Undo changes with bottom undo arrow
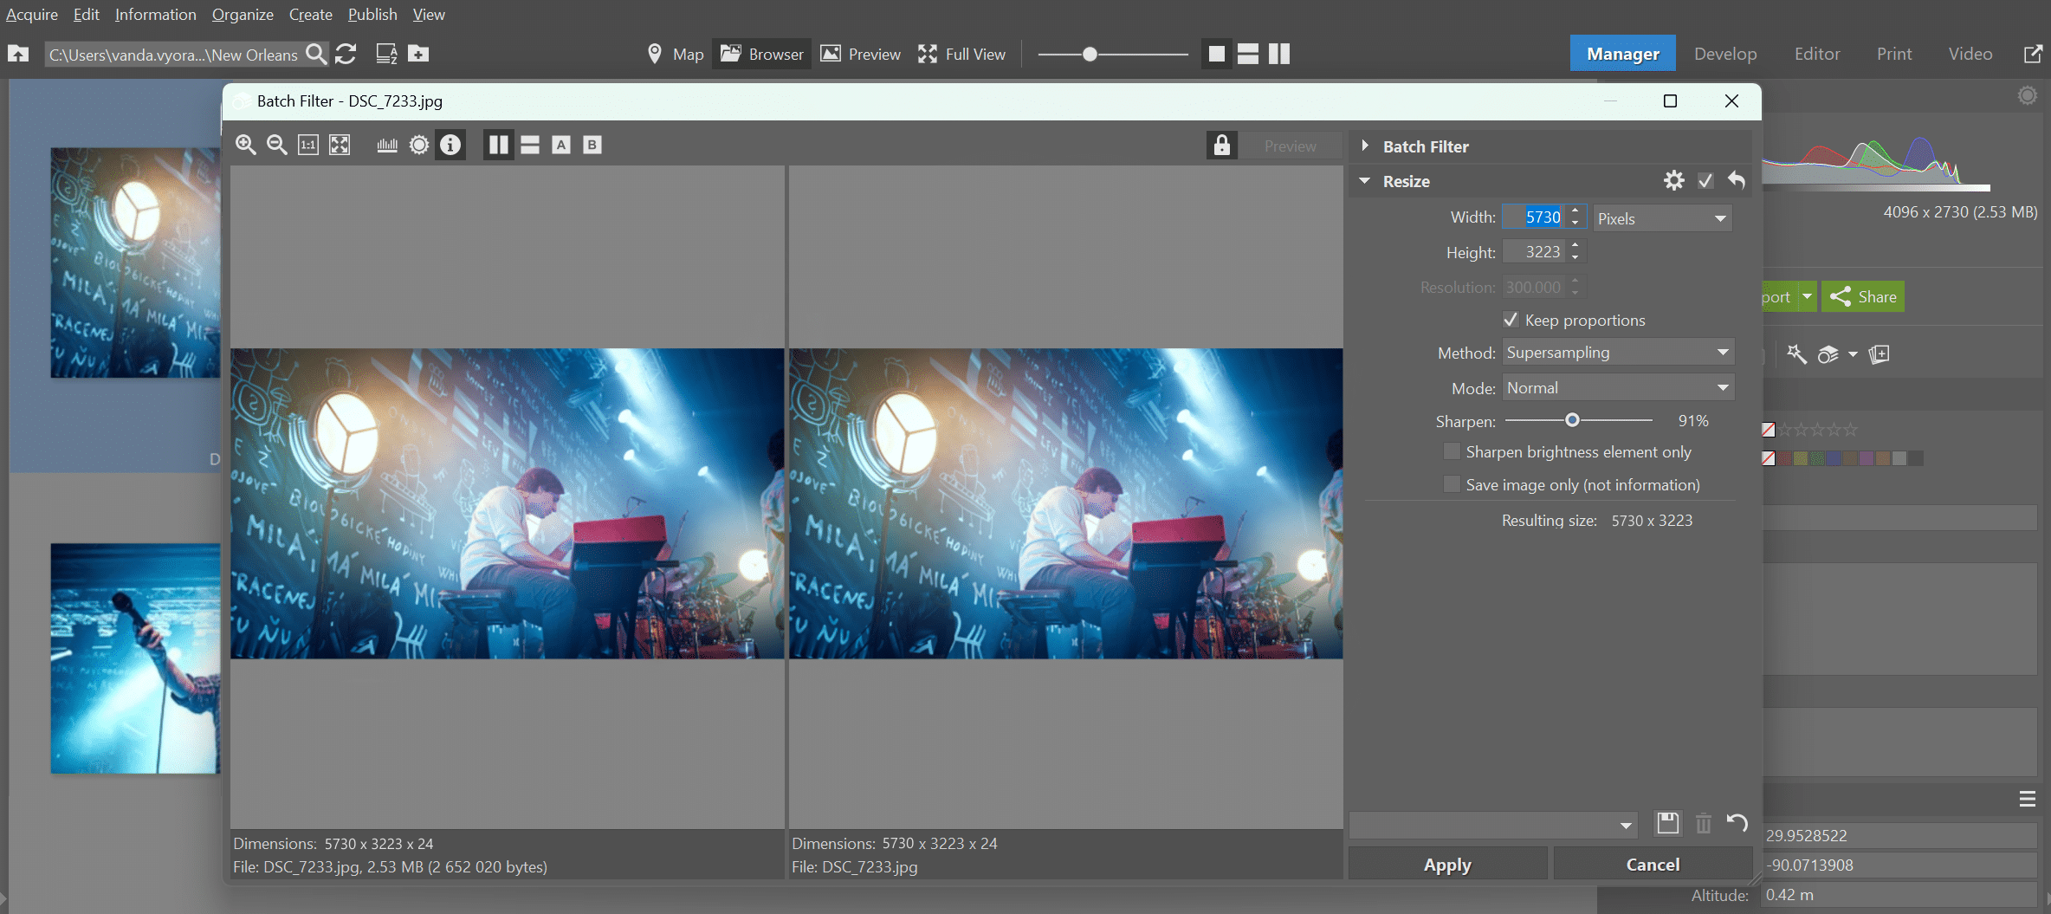The image size is (2051, 914). [x=1737, y=823]
